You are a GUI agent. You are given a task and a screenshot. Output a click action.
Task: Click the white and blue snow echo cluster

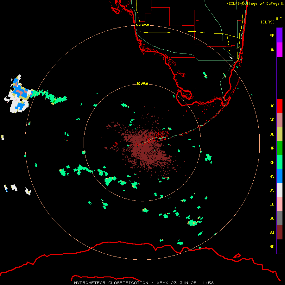[x=19, y=94]
